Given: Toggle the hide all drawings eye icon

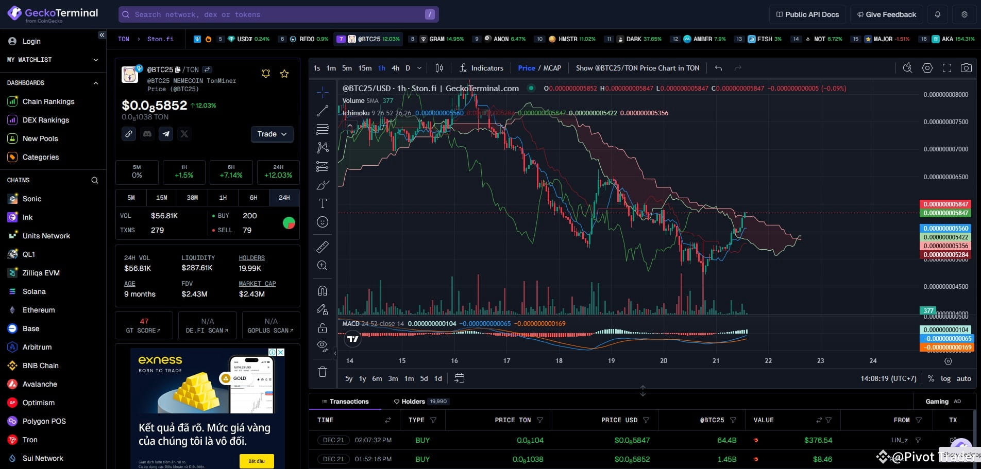Looking at the screenshot, I should pos(323,345).
